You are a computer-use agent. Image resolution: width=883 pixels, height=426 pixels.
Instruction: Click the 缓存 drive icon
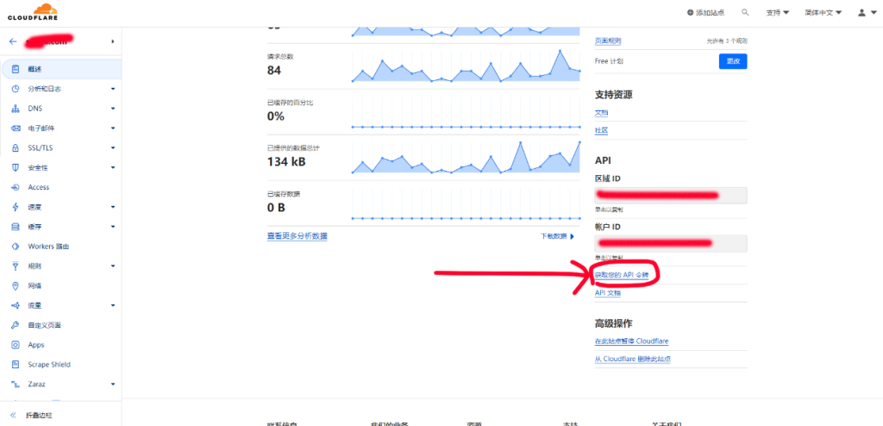[16, 227]
